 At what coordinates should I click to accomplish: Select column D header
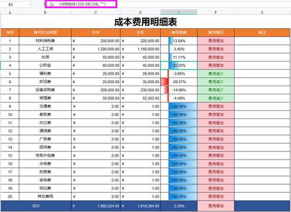140,12
